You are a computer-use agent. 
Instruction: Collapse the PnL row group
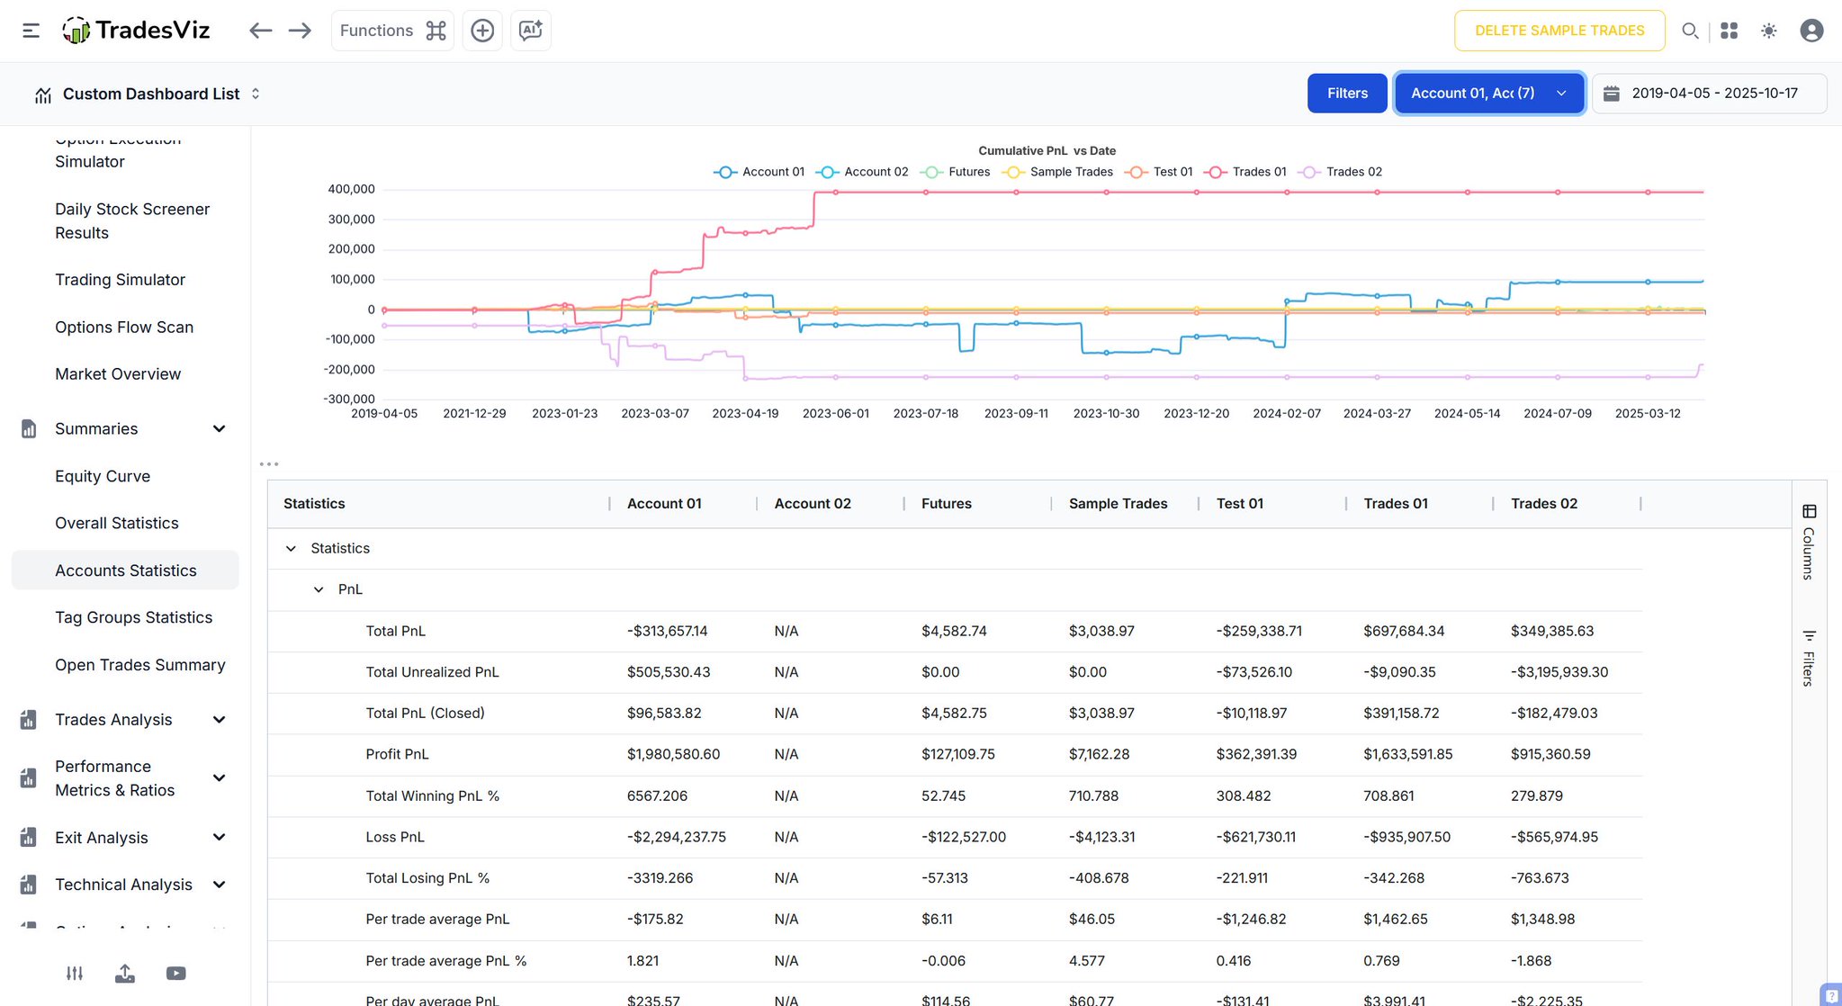[x=319, y=589]
